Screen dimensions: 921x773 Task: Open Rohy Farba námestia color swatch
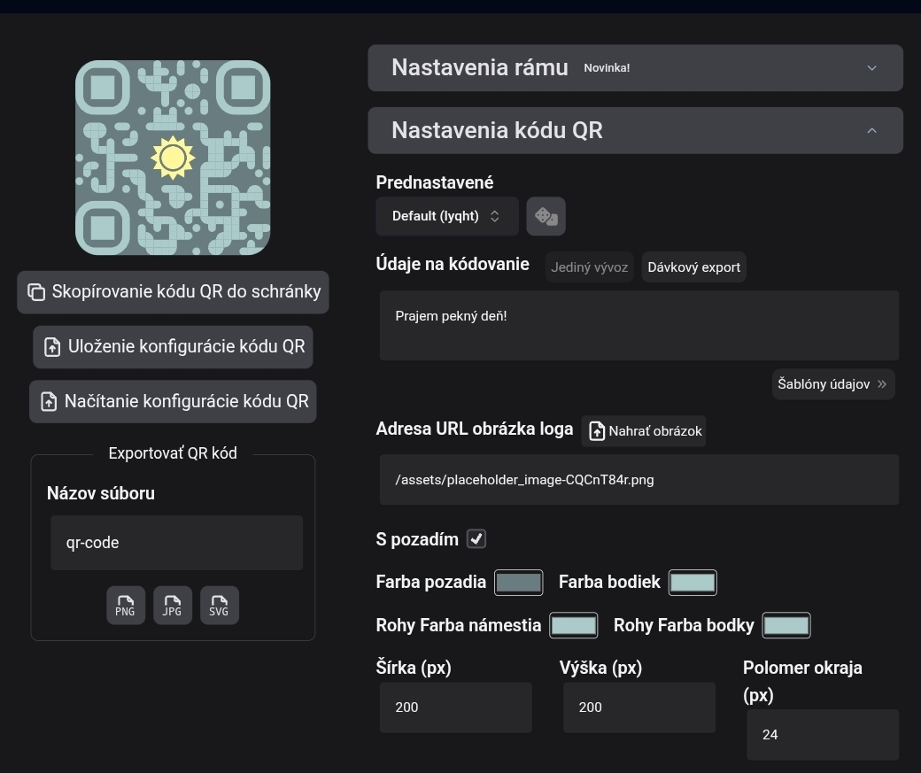(573, 625)
